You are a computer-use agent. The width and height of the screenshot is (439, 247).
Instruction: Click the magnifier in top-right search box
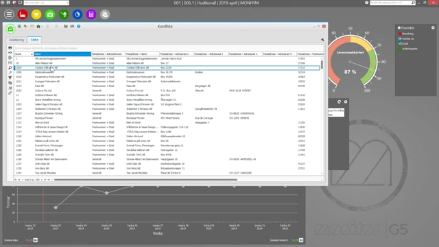413,3
